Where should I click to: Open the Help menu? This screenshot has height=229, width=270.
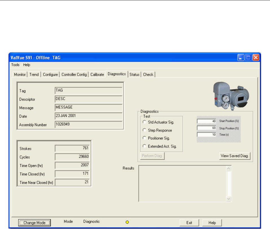point(27,65)
